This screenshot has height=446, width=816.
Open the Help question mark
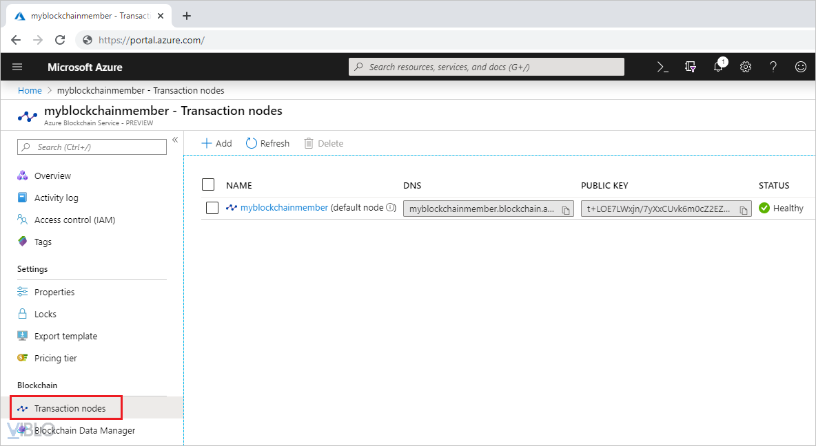[773, 67]
